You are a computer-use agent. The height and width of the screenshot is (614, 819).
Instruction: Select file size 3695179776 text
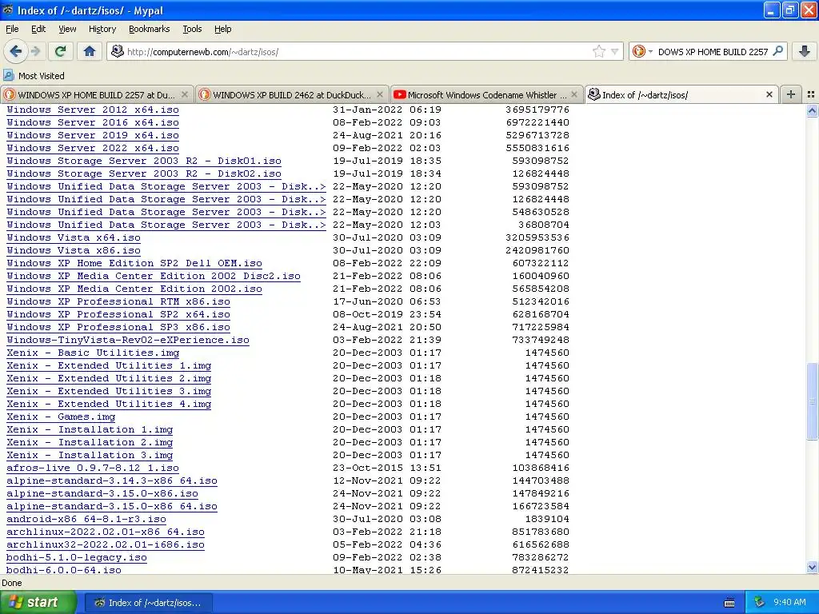tap(537, 110)
